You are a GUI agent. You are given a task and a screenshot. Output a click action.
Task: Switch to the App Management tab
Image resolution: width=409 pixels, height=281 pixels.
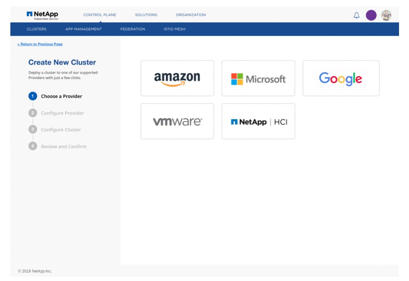click(83, 29)
